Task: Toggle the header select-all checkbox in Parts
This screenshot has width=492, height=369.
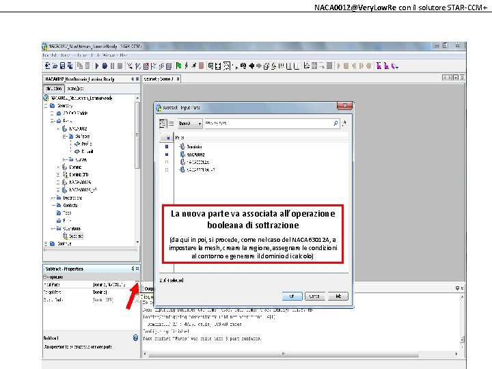Action: click(168, 138)
